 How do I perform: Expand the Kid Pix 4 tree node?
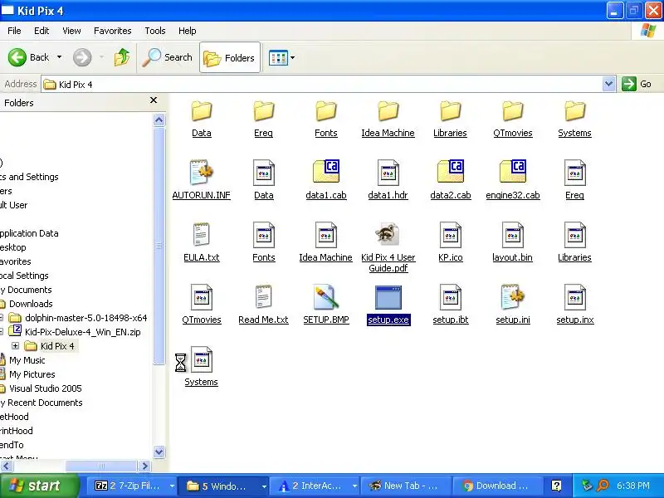[x=15, y=346]
